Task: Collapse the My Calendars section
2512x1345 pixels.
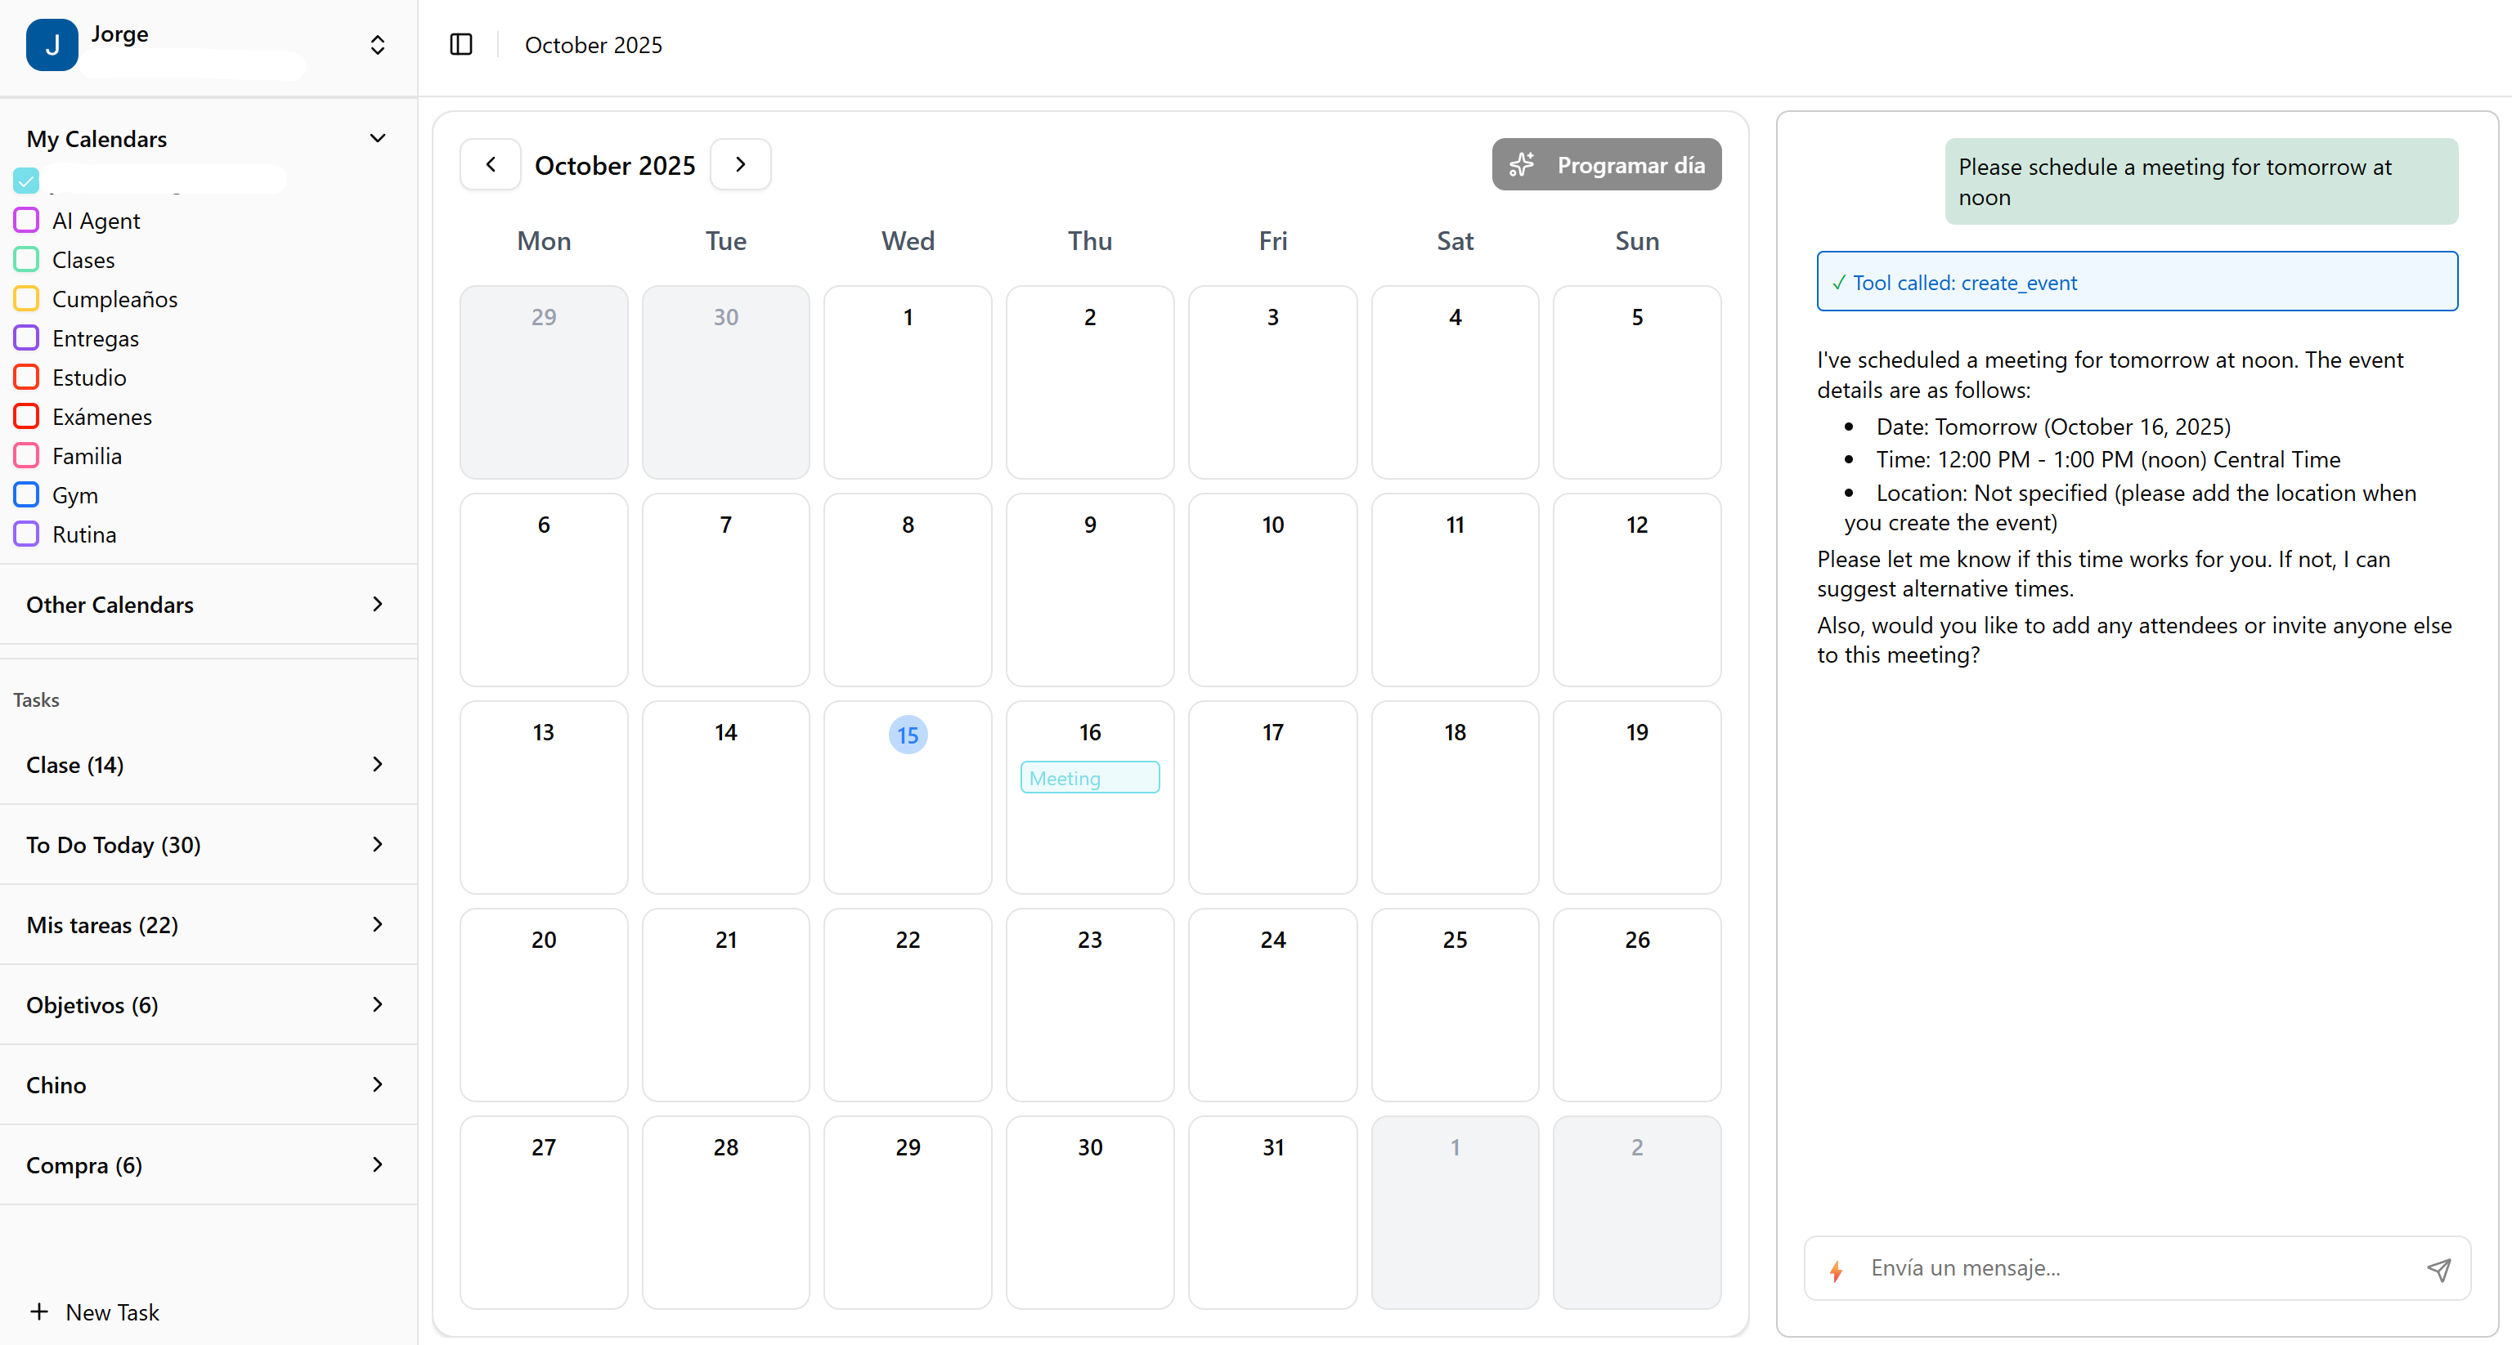Action: coord(378,137)
